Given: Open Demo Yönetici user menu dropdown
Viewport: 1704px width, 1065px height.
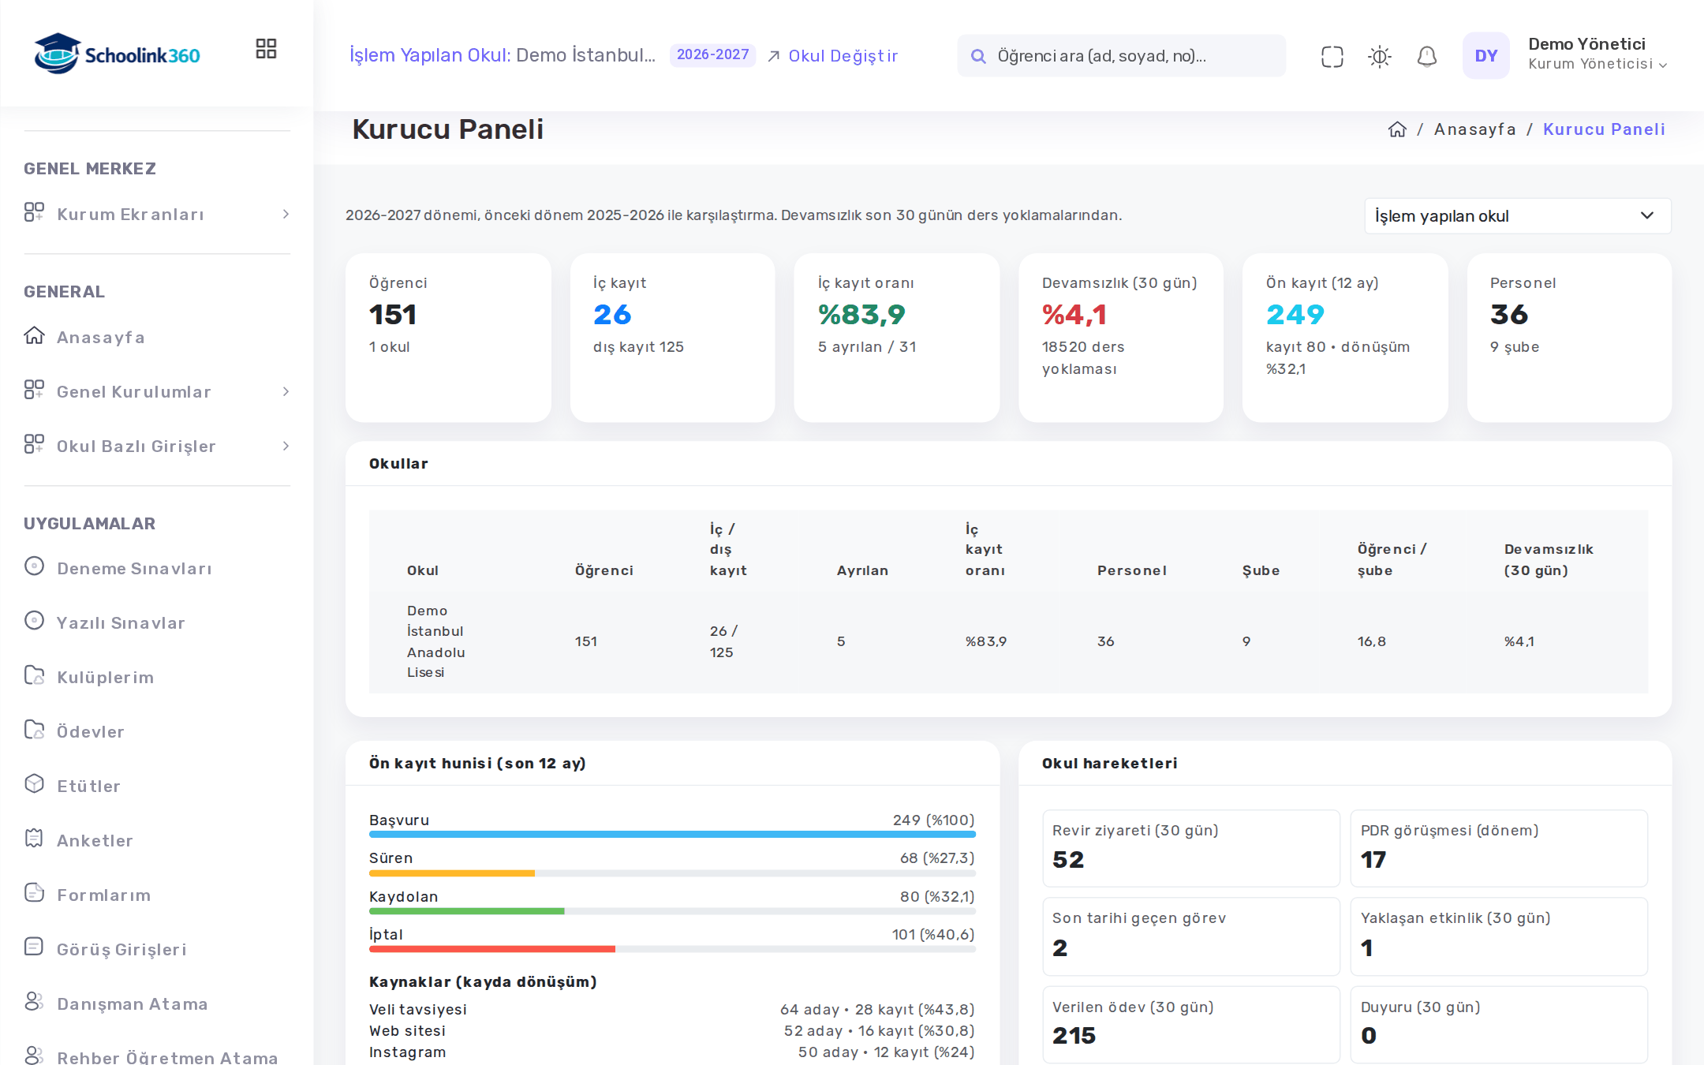Looking at the screenshot, I should (1597, 54).
